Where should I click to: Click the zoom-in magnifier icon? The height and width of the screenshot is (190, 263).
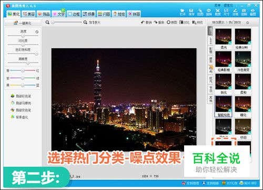85,23
